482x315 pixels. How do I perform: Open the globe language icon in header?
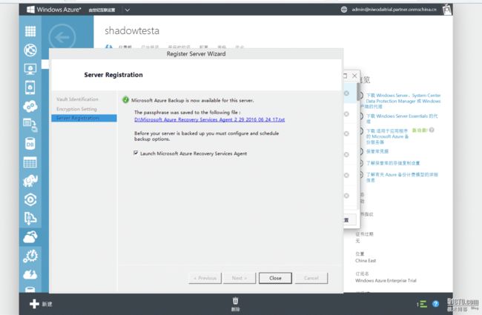344,10
